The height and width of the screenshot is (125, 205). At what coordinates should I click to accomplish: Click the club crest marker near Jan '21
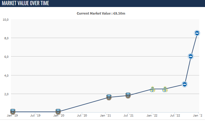click(109, 97)
